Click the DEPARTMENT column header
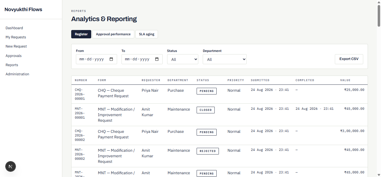Image resolution: width=381 pixels, height=177 pixels. point(178,80)
